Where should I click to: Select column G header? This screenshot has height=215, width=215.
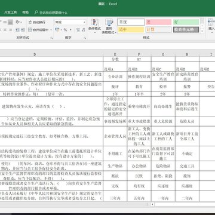(163, 54)
